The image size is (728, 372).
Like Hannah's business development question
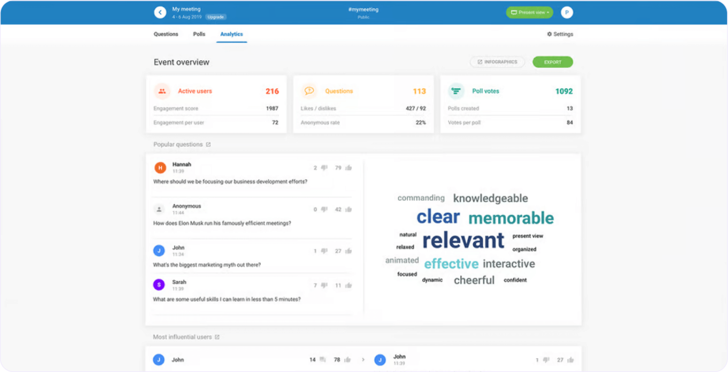click(x=348, y=167)
